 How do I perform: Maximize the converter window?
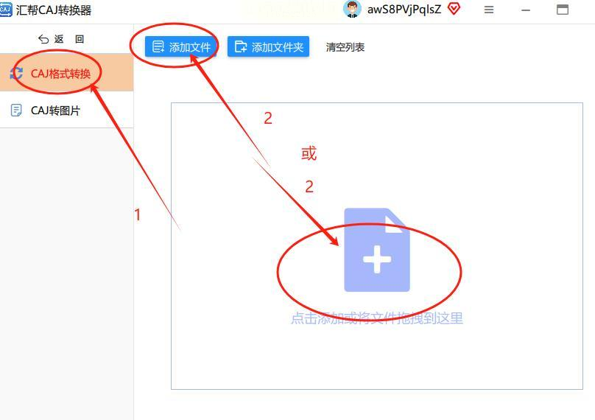click(563, 10)
